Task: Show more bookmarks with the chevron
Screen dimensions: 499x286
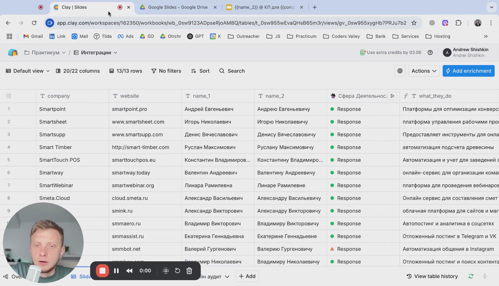Action: (x=485, y=36)
